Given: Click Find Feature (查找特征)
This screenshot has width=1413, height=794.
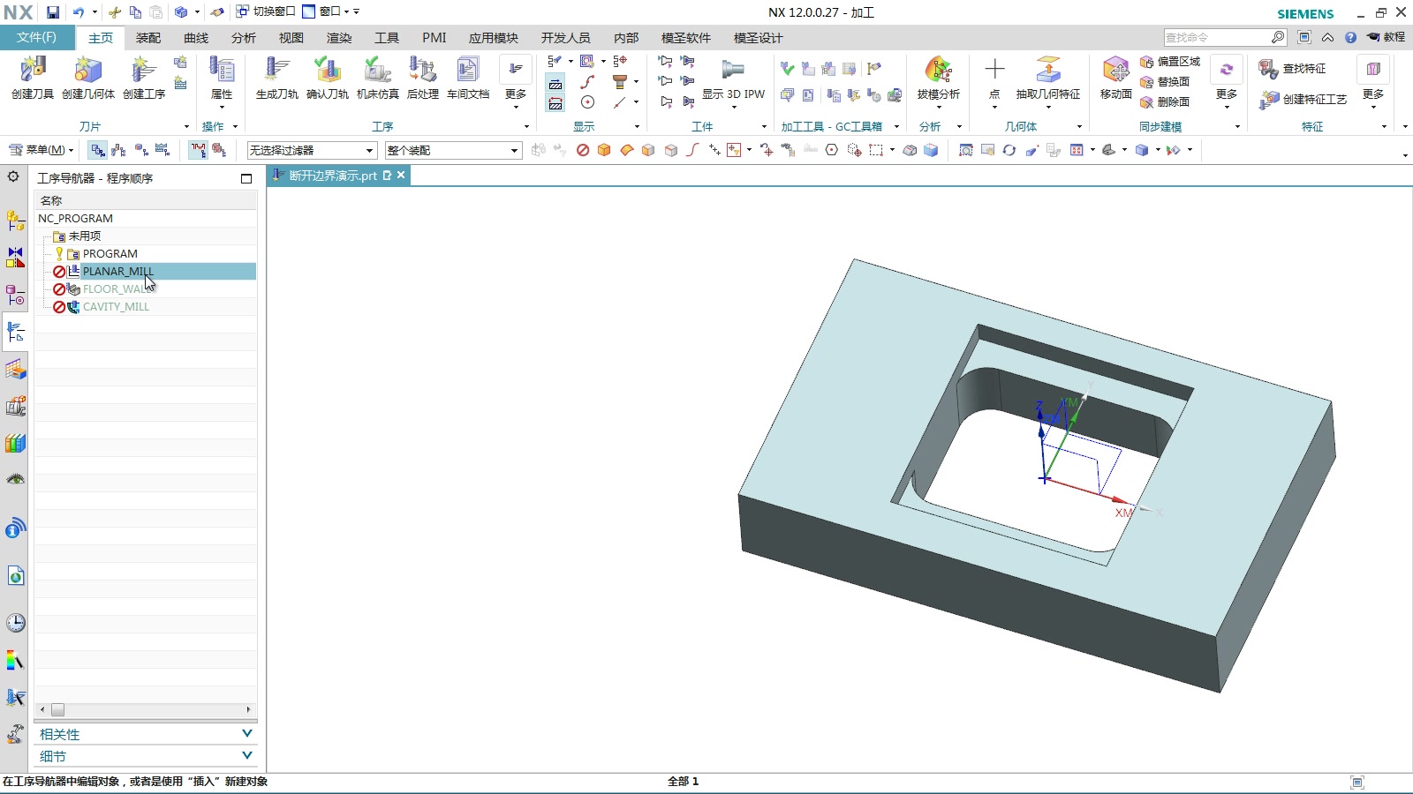Looking at the screenshot, I should [x=1293, y=69].
